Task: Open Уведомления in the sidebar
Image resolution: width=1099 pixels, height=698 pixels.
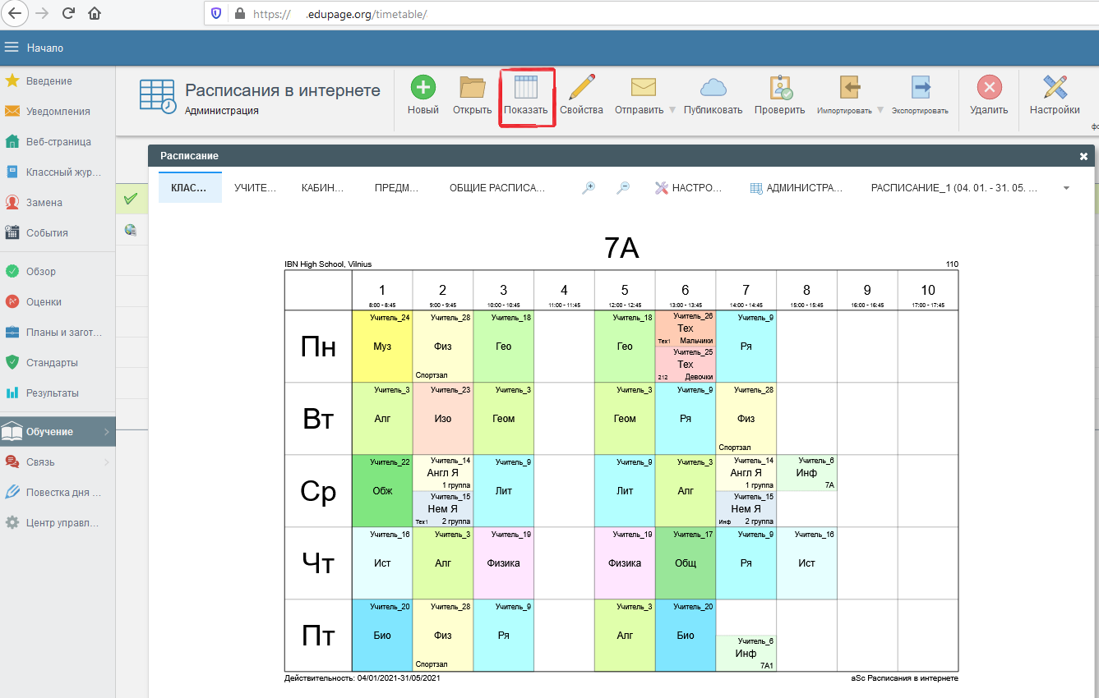Action: (58, 112)
